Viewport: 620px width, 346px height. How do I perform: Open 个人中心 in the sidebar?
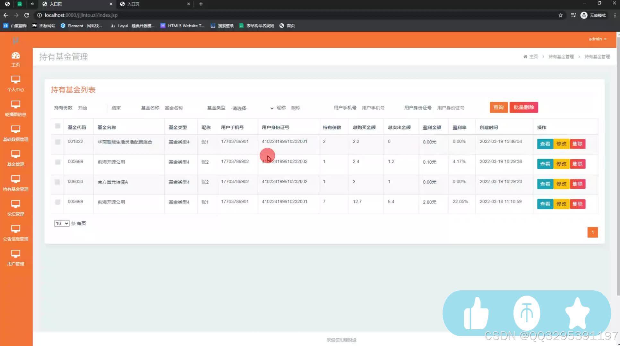point(16,84)
